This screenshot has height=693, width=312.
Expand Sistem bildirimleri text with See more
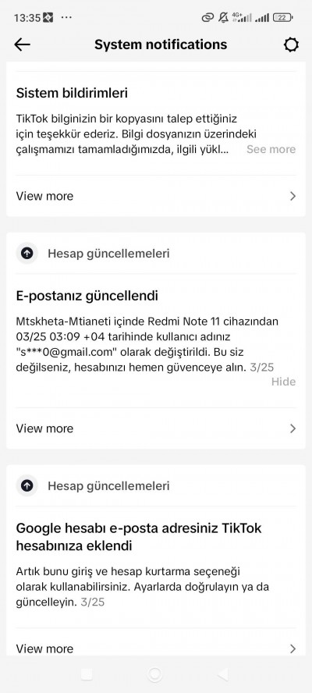point(271,149)
